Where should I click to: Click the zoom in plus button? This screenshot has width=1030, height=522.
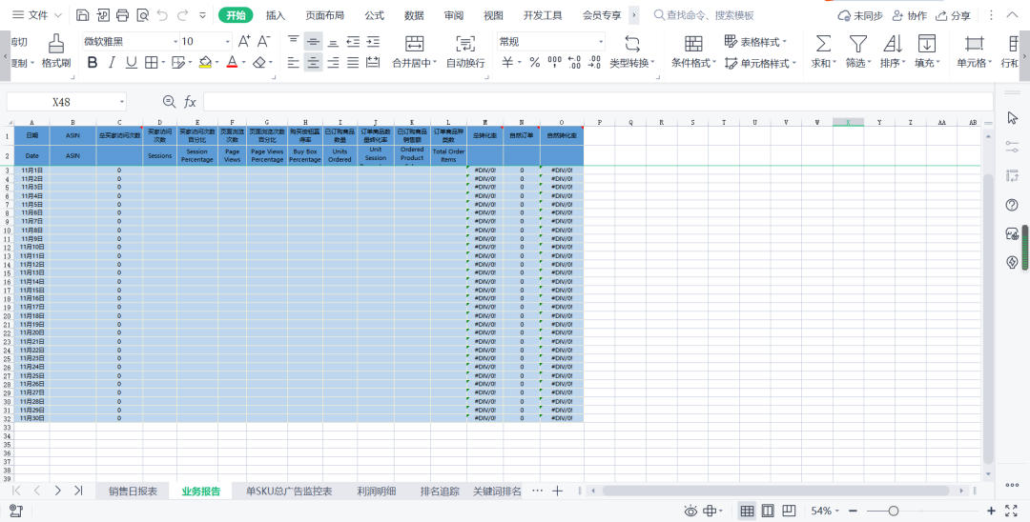992,511
